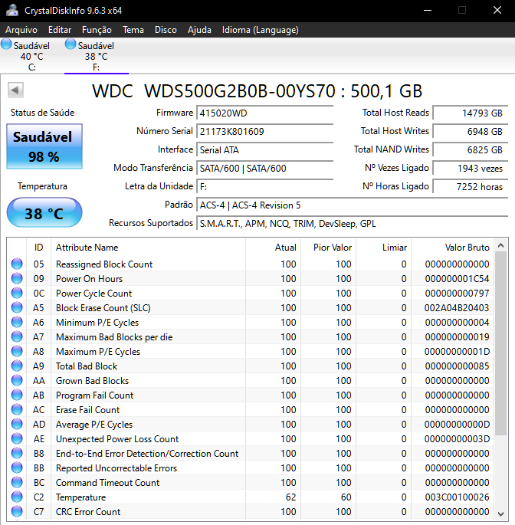Click status orb for Unexpected Power Loss Count
Viewport: 515px width, 525px height.
pos(17,438)
